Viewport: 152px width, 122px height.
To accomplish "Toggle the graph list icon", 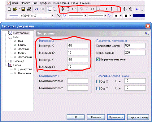I will pos(50,9).
